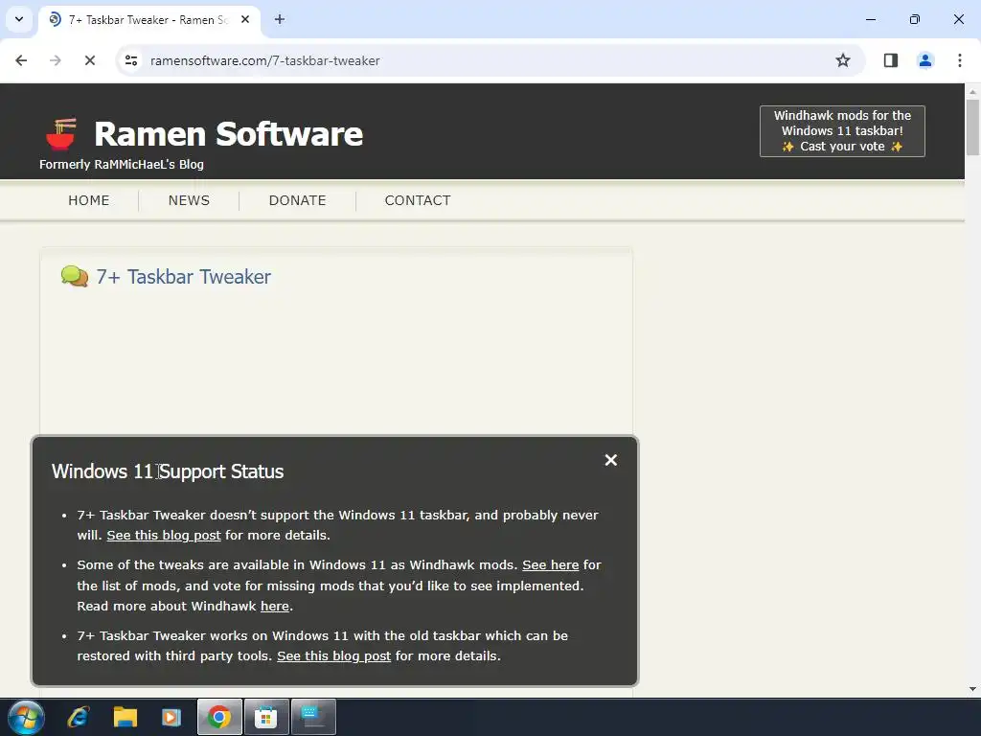981x736 pixels.
Task: Click the Ramen Software bowl logo
Action: coord(61,133)
